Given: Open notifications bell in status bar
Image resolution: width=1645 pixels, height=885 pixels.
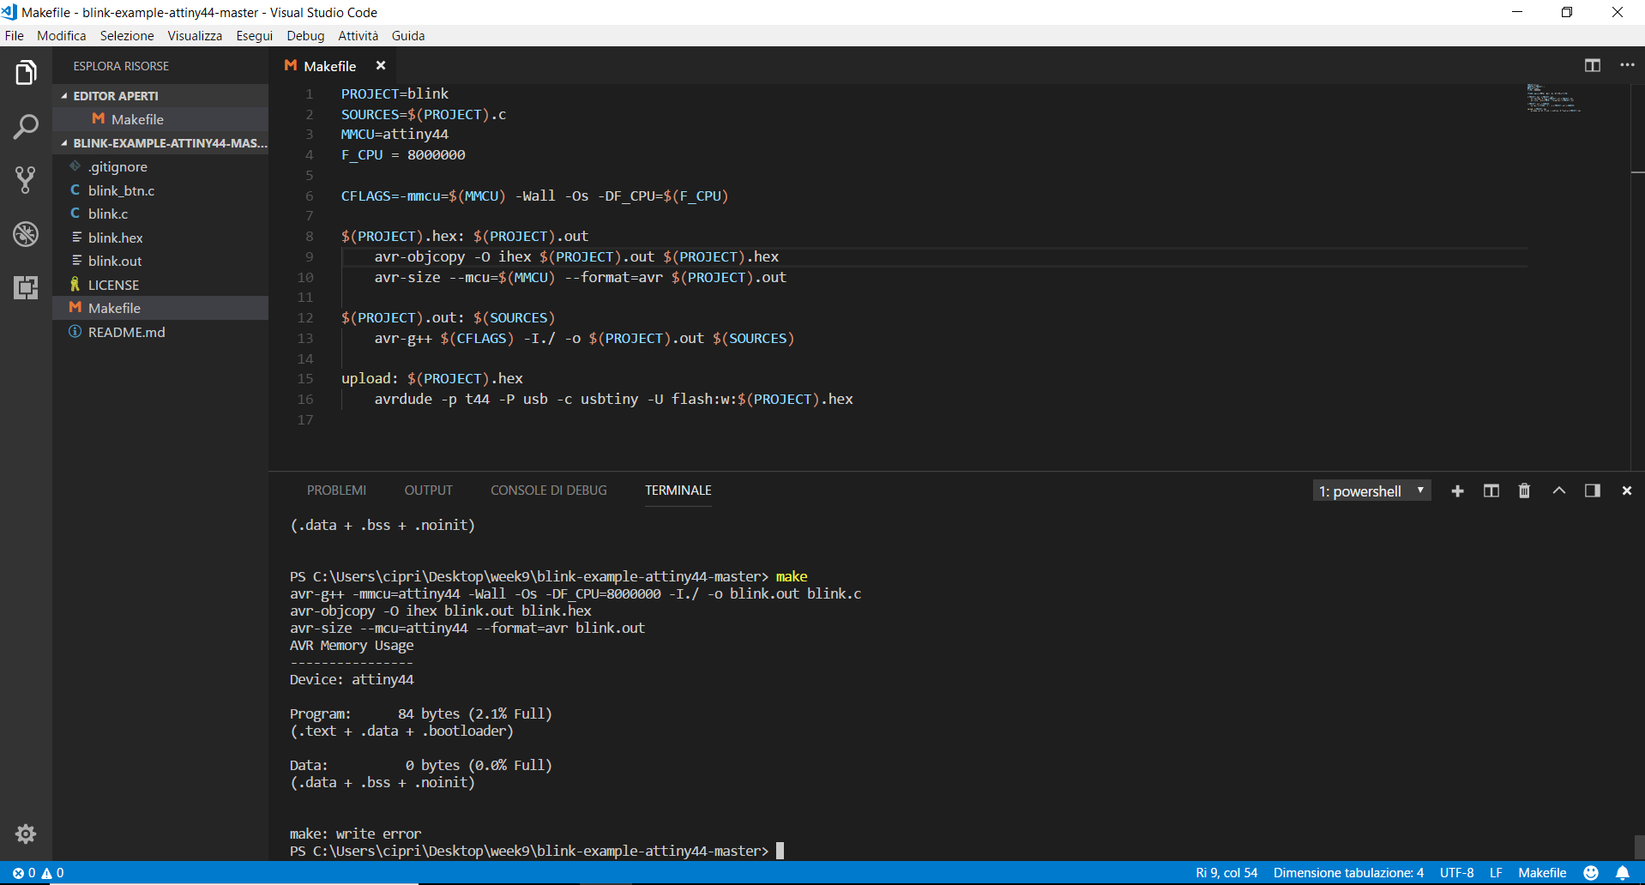Looking at the screenshot, I should tap(1623, 872).
